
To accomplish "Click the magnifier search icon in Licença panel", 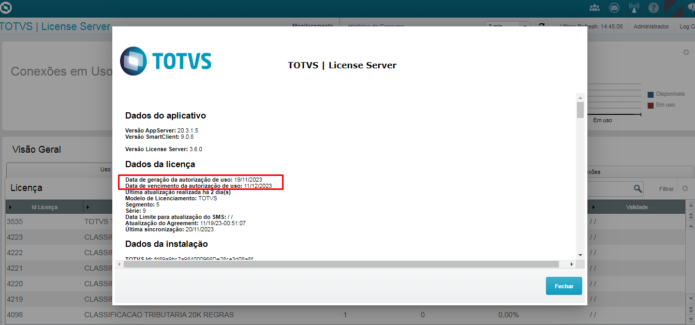I will [638, 188].
